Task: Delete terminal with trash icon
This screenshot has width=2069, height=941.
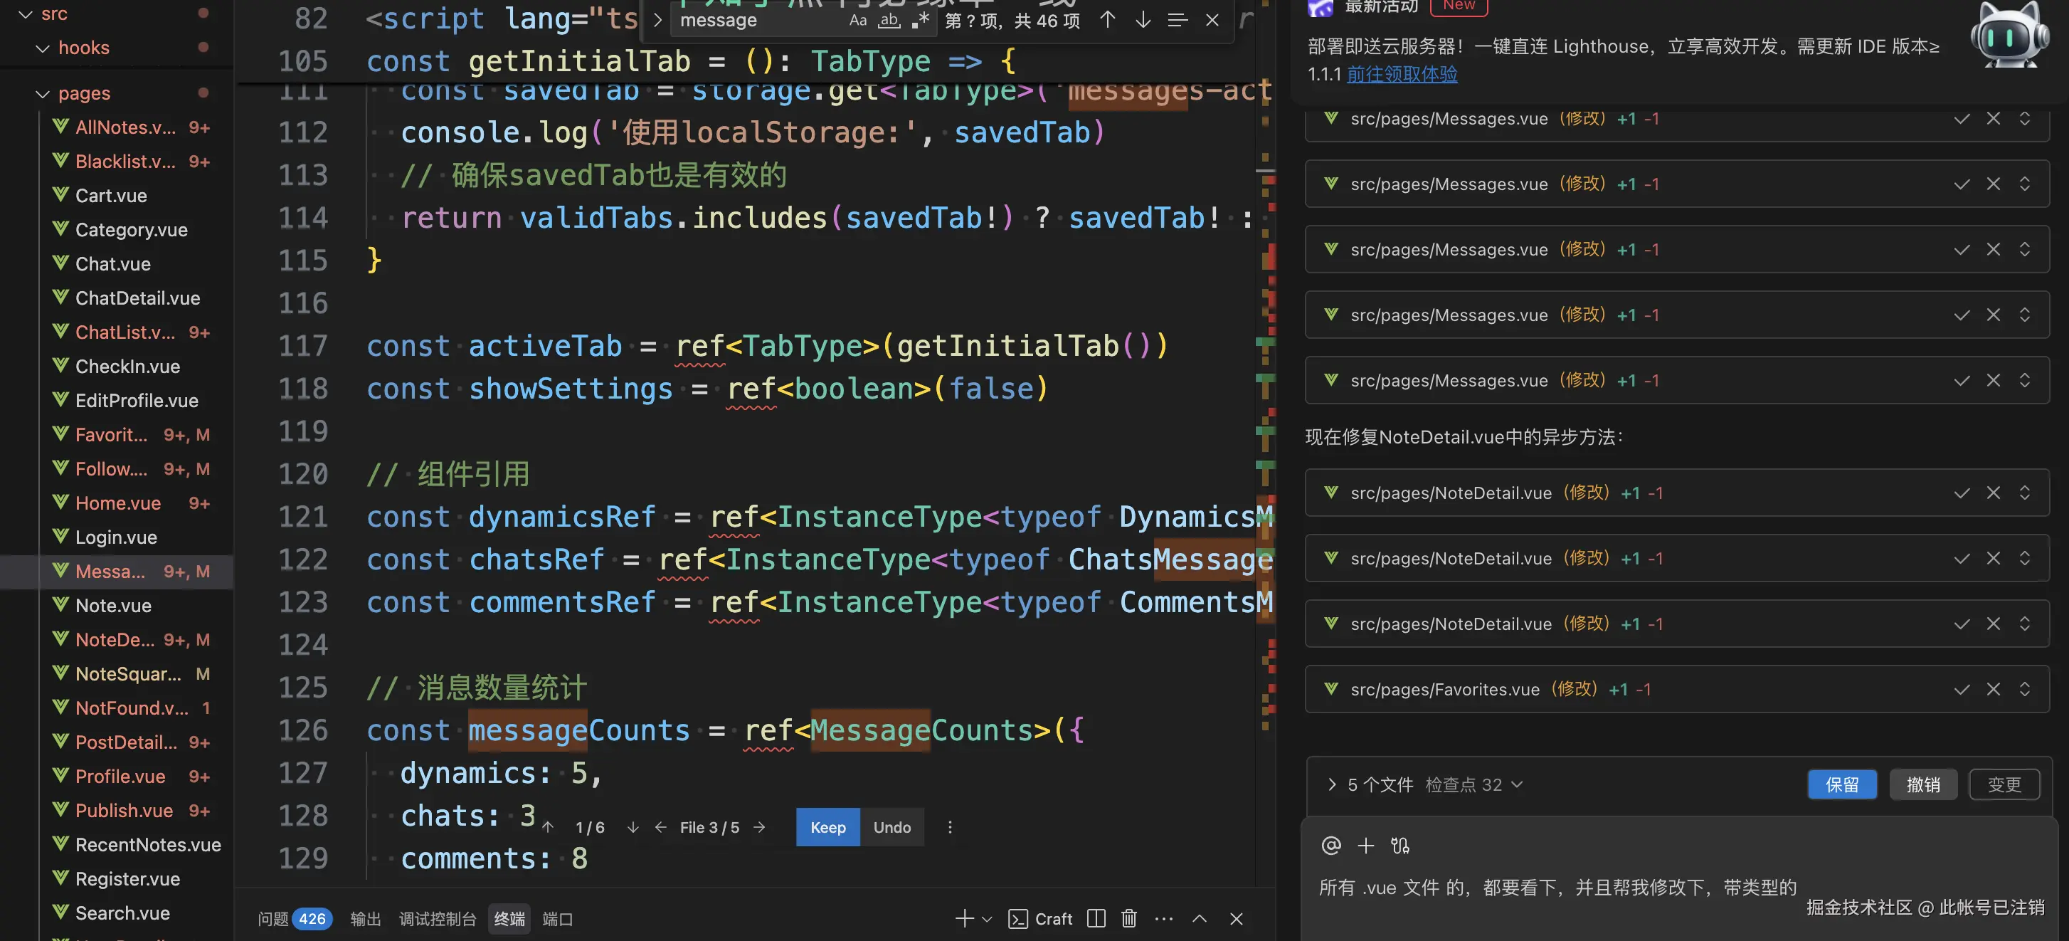Action: click(x=1128, y=918)
